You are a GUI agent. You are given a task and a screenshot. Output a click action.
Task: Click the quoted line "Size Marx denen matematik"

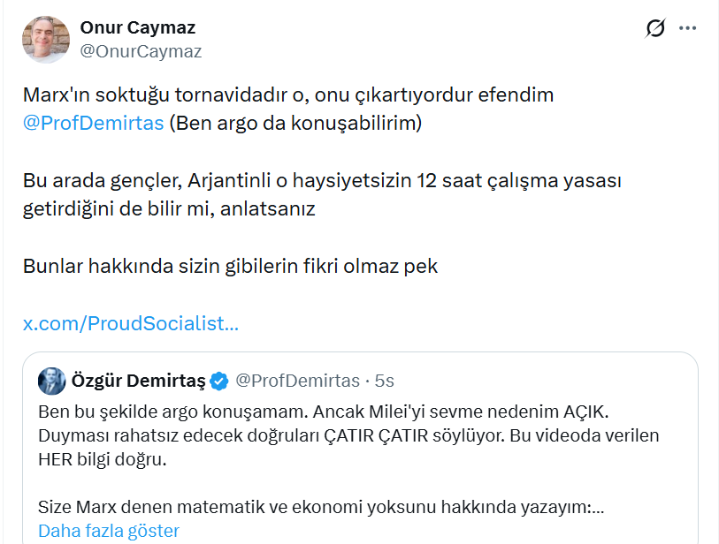pyautogui.click(x=320, y=508)
